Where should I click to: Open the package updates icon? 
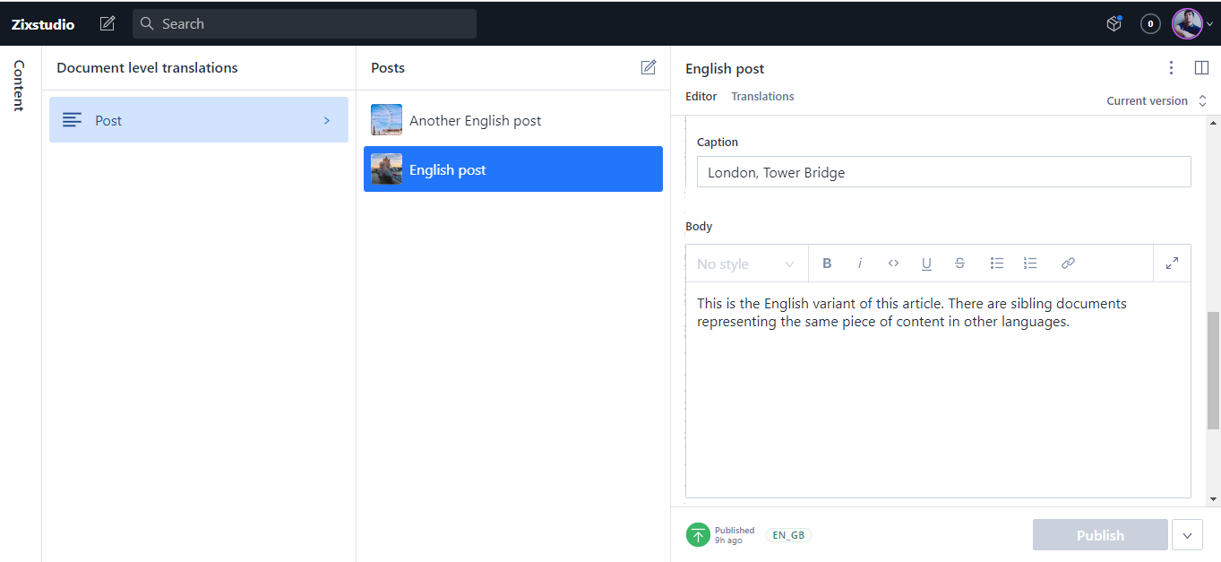tap(1114, 24)
